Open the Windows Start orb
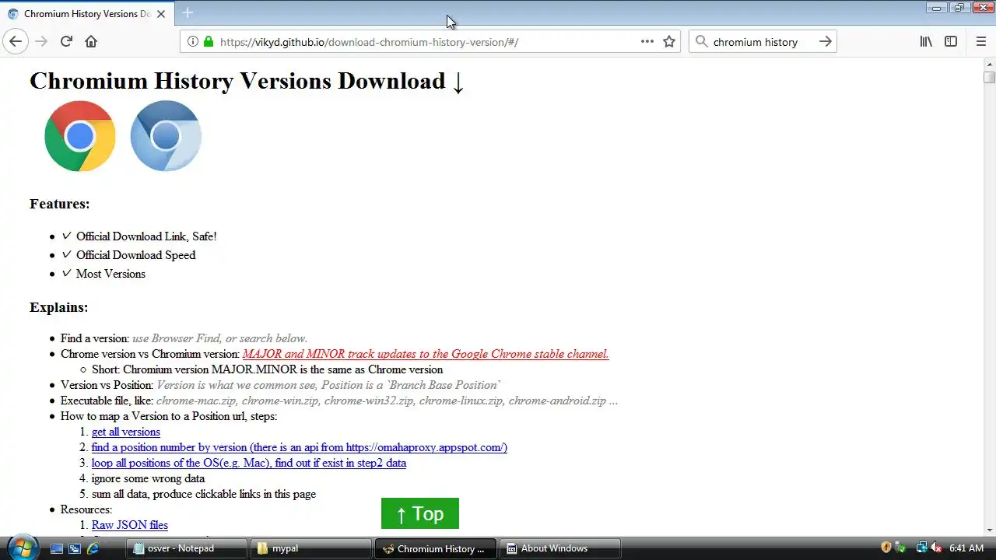 22,548
